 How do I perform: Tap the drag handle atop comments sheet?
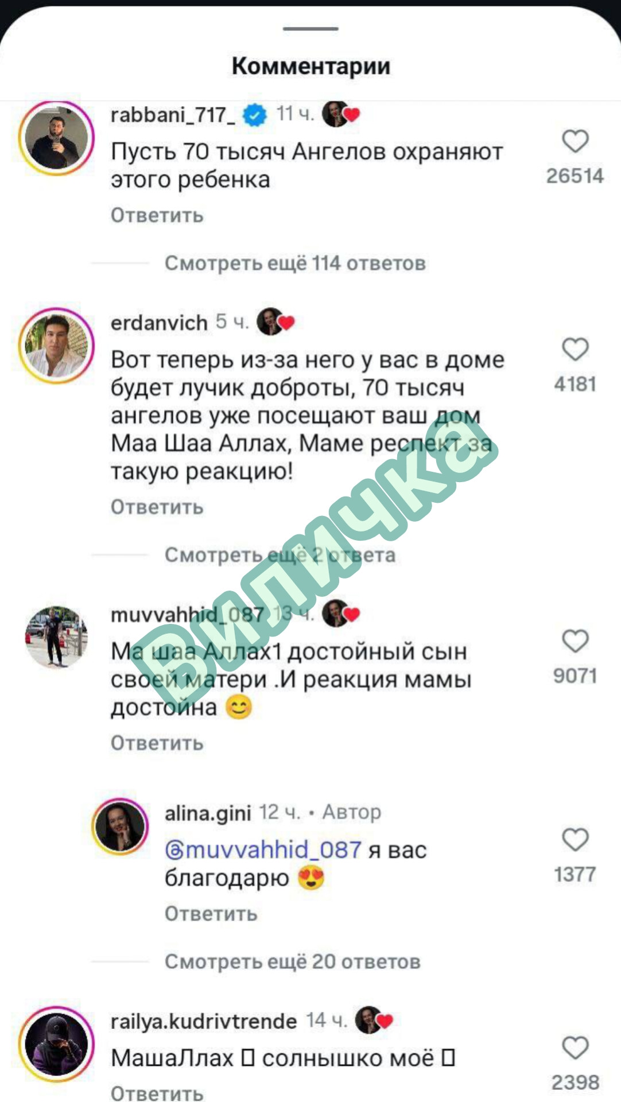pos(310,28)
